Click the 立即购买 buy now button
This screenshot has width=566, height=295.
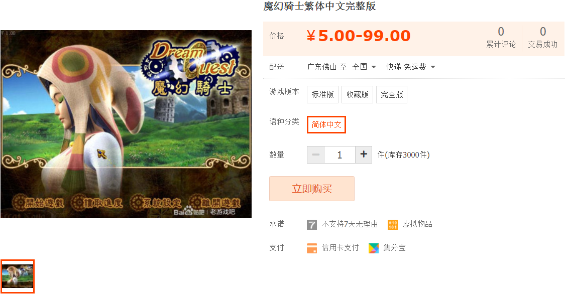tap(312, 189)
